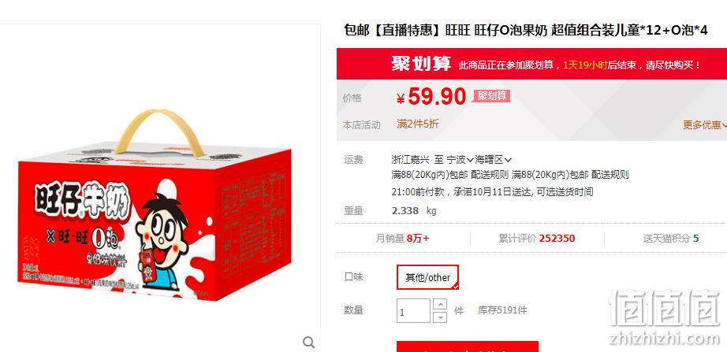Open 累计评价 252350 reviews
This screenshot has height=352, width=727.
[x=537, y=239]
